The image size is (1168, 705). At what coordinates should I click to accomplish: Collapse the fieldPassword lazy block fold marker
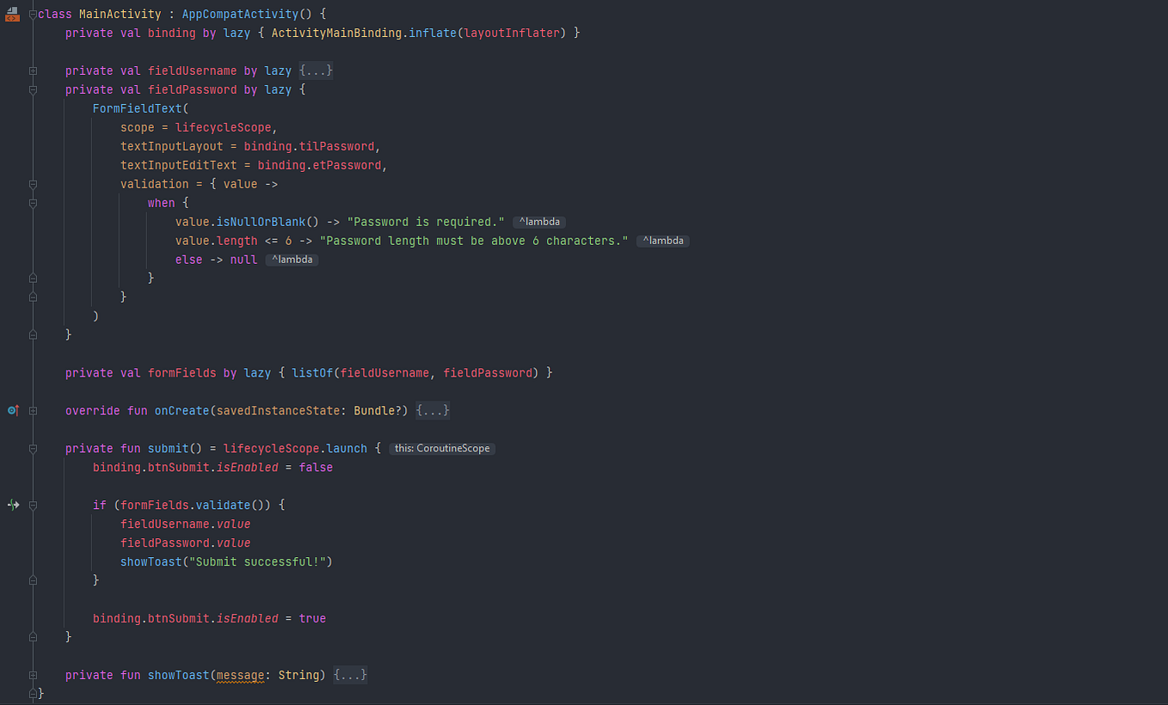pyautogui.click(x=33, y=89)
